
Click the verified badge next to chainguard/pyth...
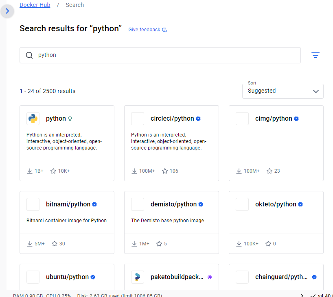(314, 277)
